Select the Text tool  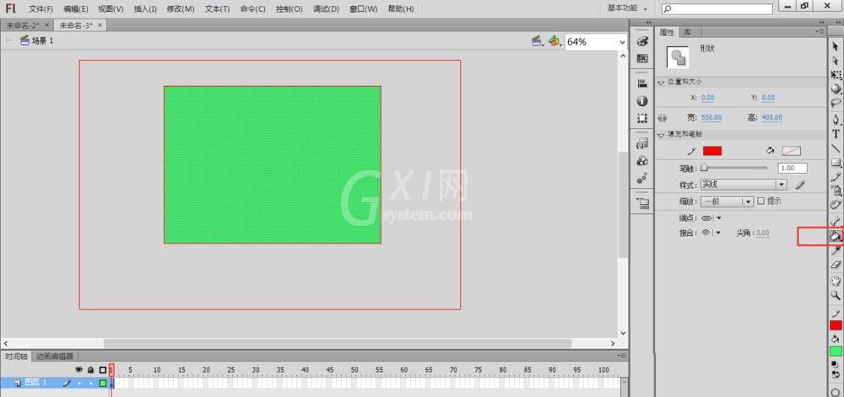(x=836, y=134)
